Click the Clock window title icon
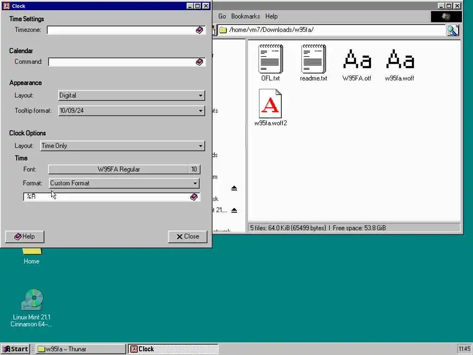This screenshot has height=355, width=473. click(x=6, y=6)
